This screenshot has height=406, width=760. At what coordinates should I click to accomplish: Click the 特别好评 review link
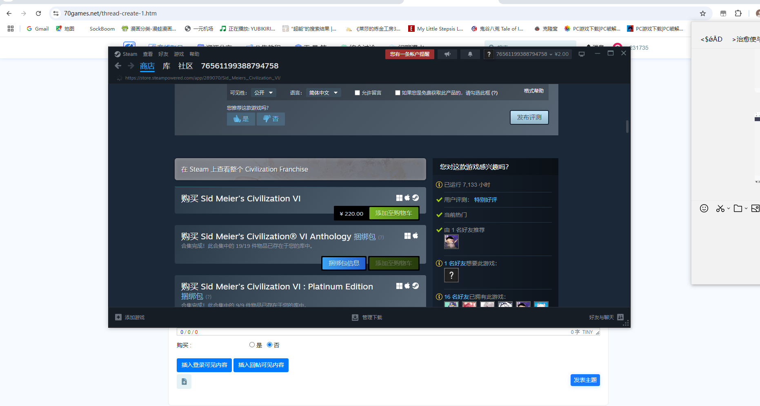[x=485, y=200]
